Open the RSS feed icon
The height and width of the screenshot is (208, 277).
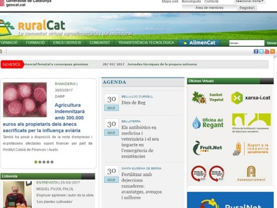(x=272, y=51)
